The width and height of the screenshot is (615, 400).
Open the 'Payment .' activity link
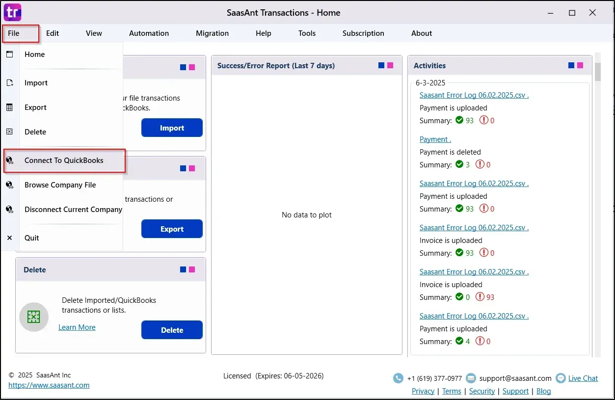click(435, 139)
